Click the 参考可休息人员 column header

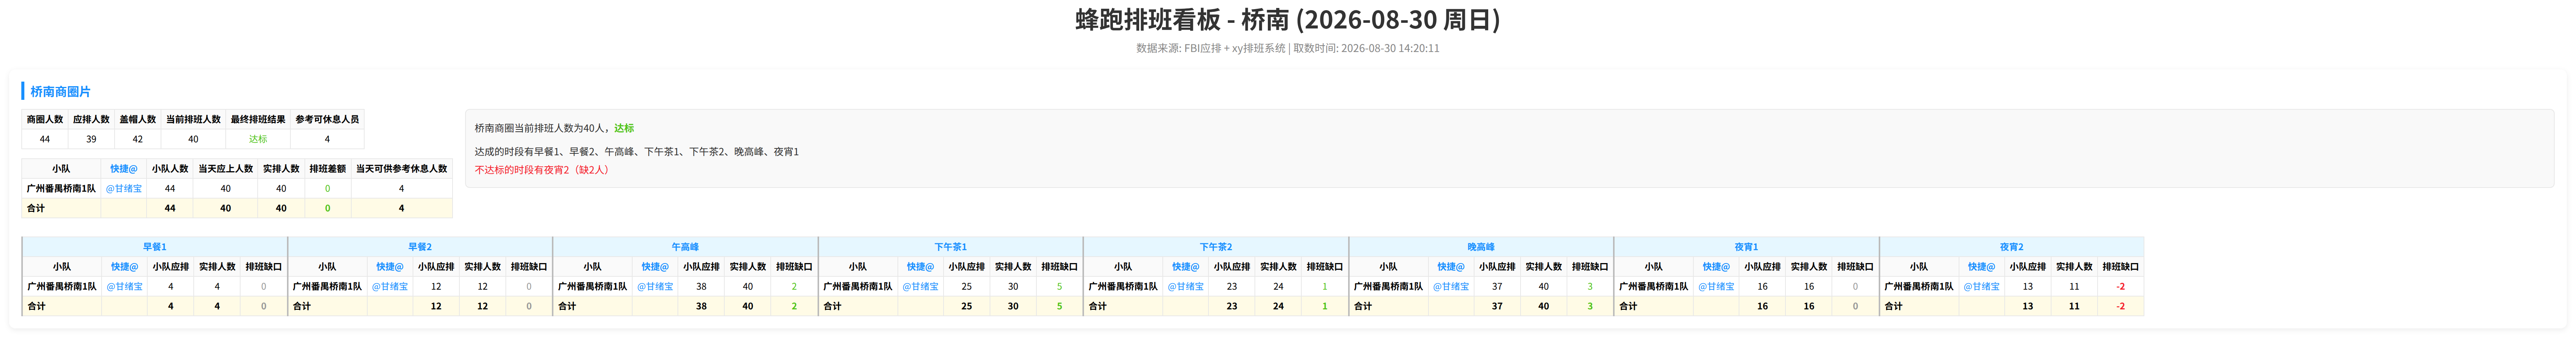click(x=327, y=120)
